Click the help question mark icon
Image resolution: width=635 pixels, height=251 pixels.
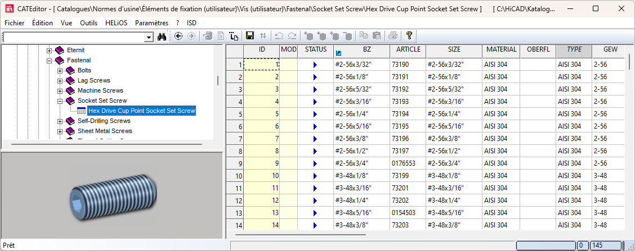tap(409, 36)
